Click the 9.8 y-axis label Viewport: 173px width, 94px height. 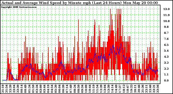pos(166,27)
